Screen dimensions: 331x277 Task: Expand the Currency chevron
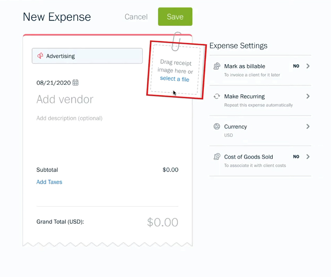308,126
